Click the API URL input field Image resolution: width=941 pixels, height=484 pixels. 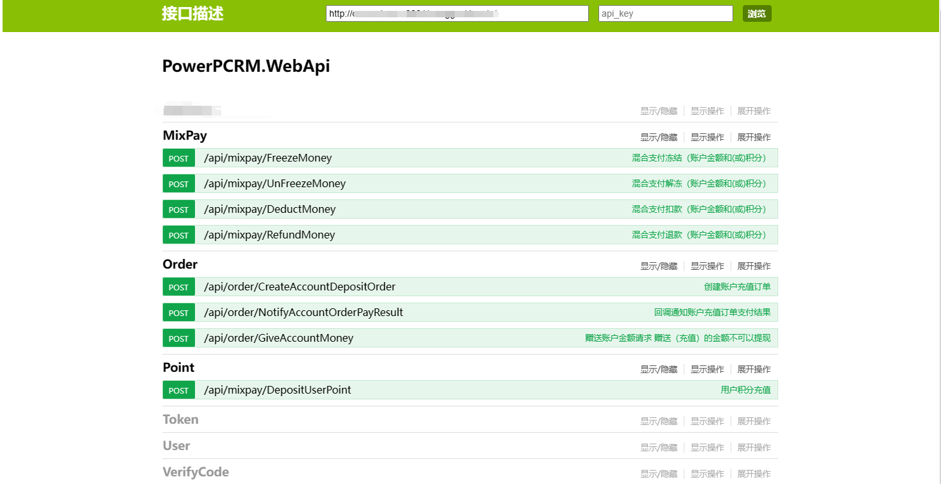[457, 13]
